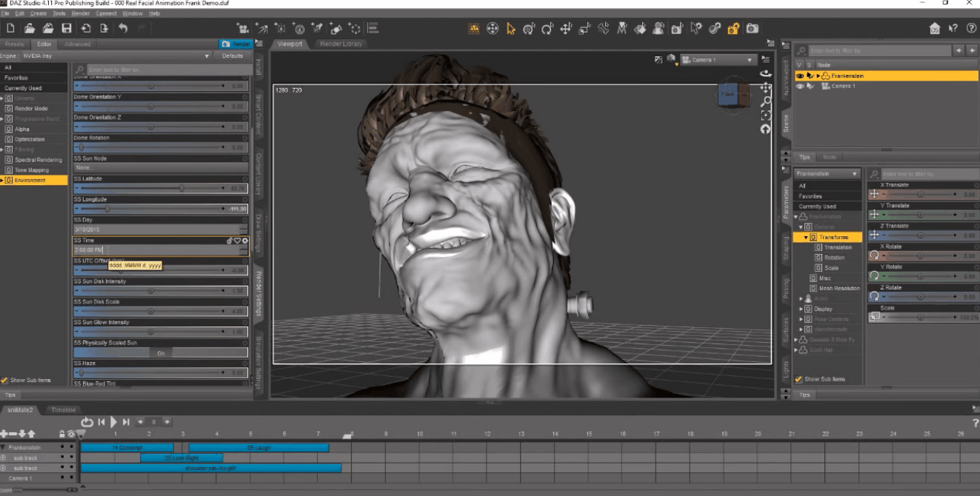Click the What's This help icon
The height and width of the screenshot is (496, 980).
click(x=953, y=29)
